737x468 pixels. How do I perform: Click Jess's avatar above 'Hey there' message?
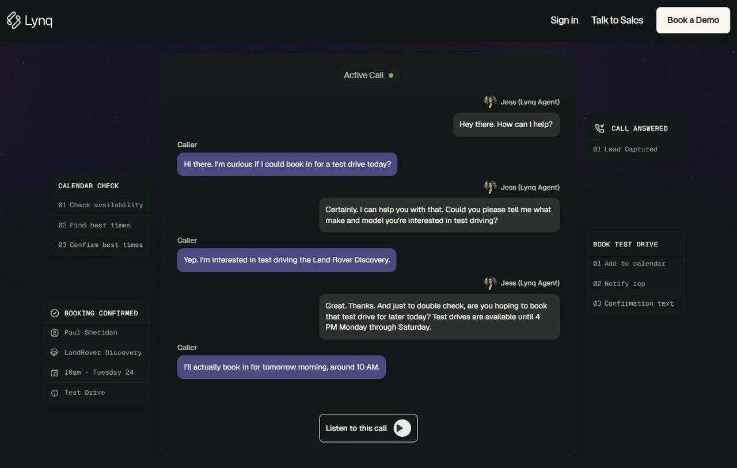(490, 102)
